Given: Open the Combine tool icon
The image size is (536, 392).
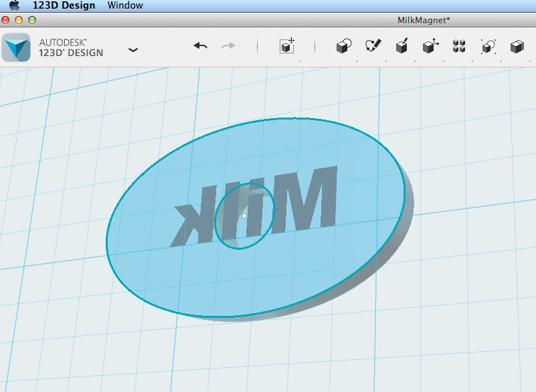Looking at the screenshot, I should (517, 46).
